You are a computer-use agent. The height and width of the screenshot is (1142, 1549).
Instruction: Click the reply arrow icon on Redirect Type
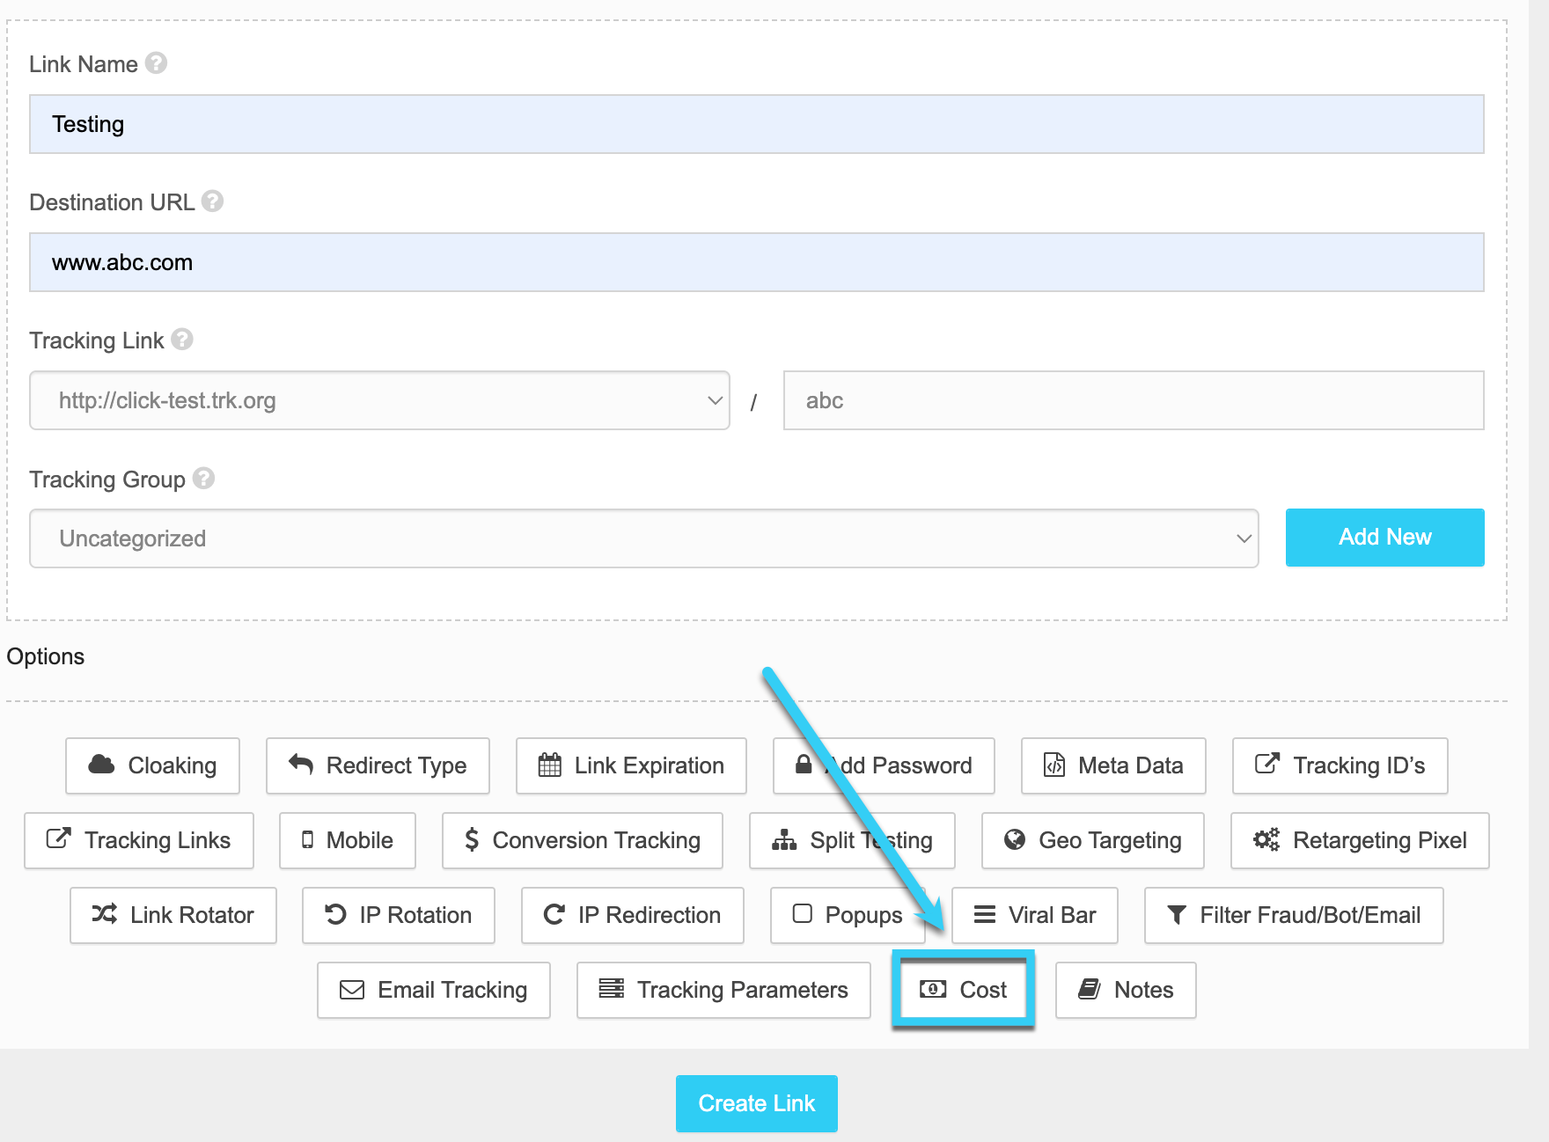[x=301, y=765]
